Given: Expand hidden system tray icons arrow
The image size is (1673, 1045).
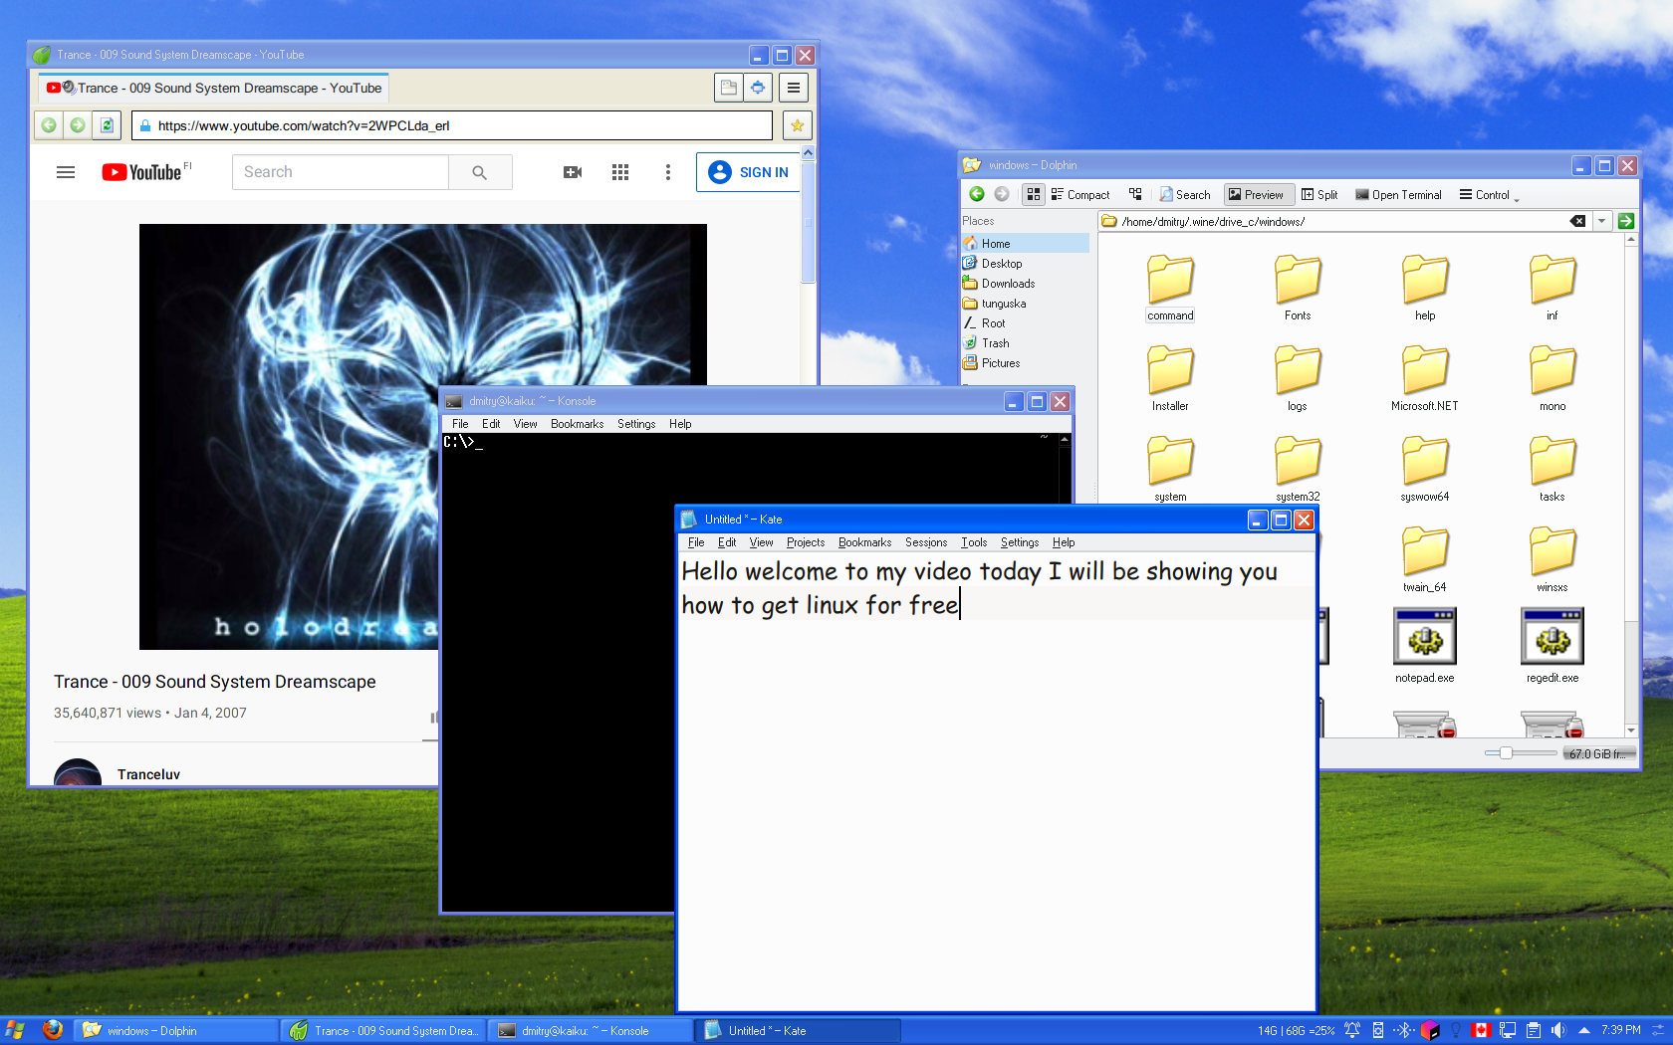Looking at the screenshot, I should point(1583,1030).
